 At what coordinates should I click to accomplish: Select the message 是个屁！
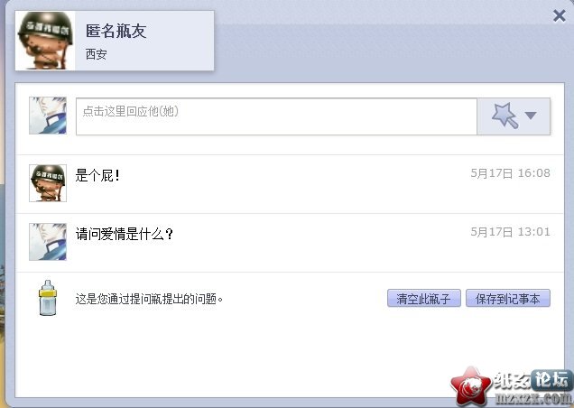pos(97,175)
